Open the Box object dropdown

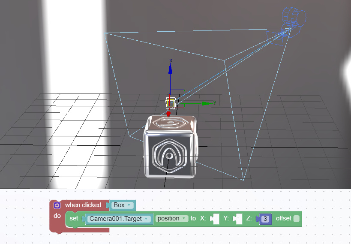pos(122,205)
